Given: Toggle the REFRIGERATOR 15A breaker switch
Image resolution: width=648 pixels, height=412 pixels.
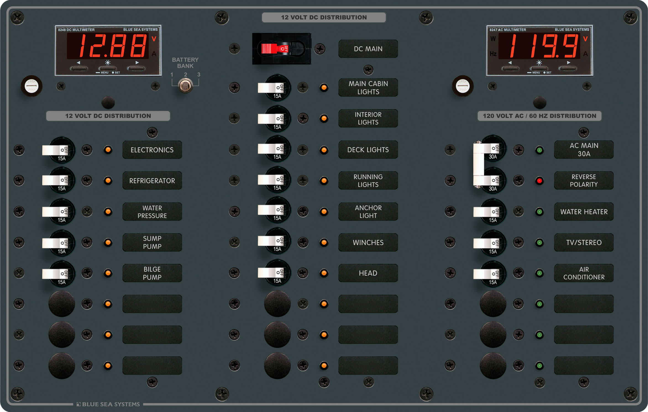Looking at the screenshot, I should [x=55, y=180].
